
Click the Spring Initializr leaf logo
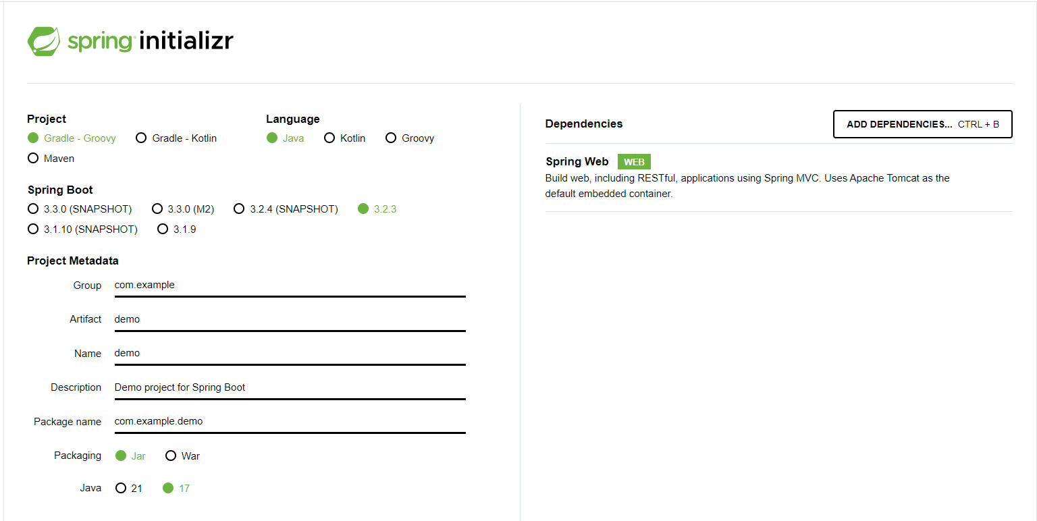pos(43,40)
